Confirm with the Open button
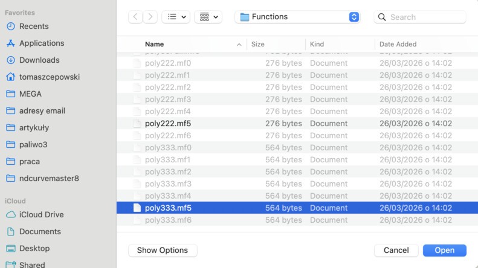 tap(445, 250)
